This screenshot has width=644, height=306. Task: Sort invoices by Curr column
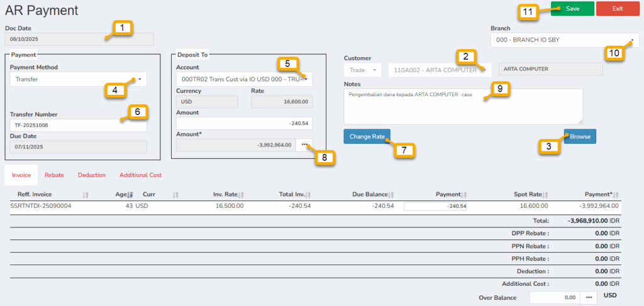(x=175, y=195)
